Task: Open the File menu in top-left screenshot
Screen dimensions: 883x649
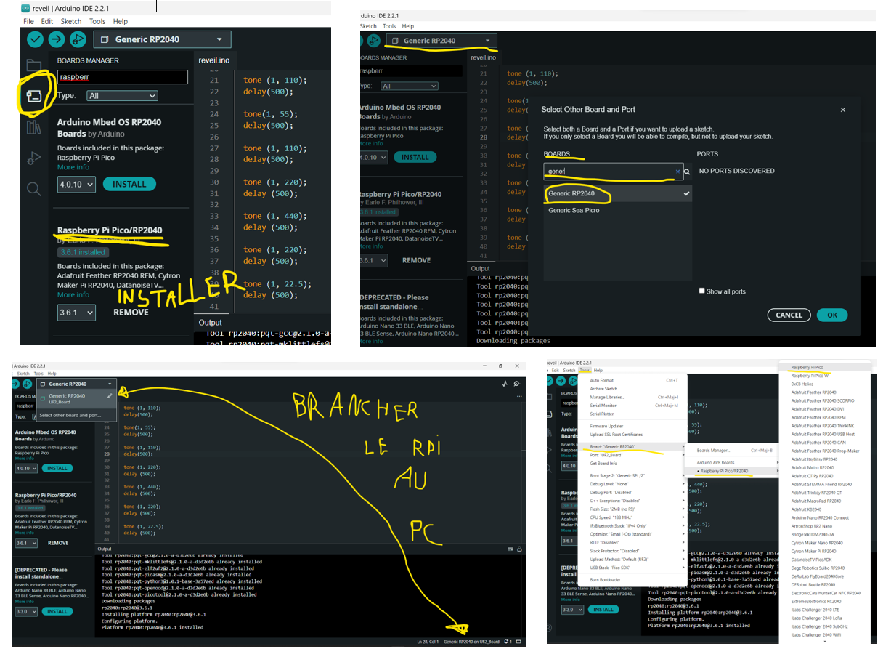Action: coord(28,22)
